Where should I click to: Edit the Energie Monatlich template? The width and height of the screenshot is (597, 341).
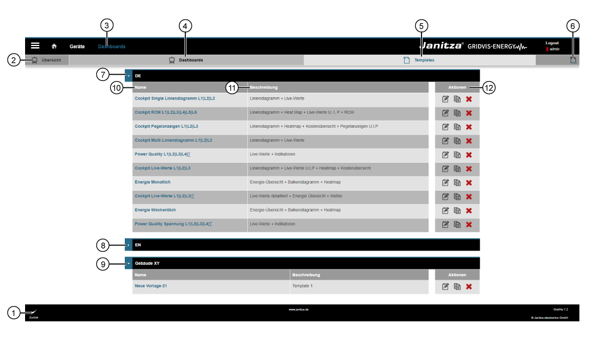click(x=445, y=182)
